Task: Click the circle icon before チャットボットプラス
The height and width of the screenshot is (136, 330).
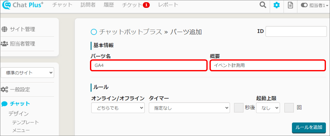Action: click(x=94, y=32)
